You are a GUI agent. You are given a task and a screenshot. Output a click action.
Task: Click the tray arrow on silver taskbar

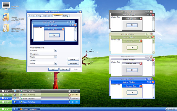click(x=69, y=98)
